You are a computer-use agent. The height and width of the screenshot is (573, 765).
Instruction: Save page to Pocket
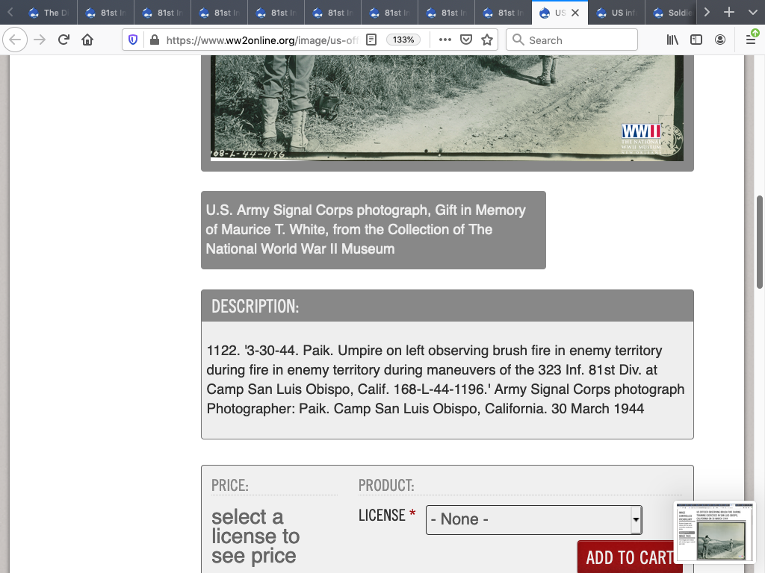(466, 40)
